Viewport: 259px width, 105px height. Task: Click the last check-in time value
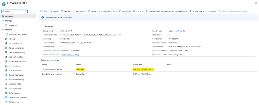pyautogui.click(x=178, y=51)
